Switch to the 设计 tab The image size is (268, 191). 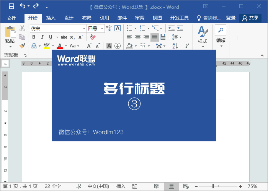click(69, 18)
